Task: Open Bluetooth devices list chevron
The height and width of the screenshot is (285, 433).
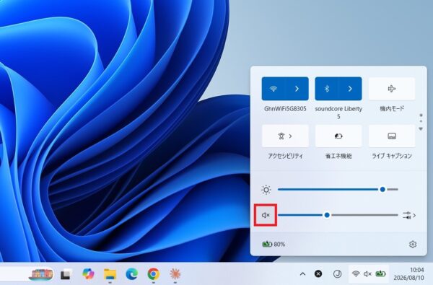Action: pos(350,89)
